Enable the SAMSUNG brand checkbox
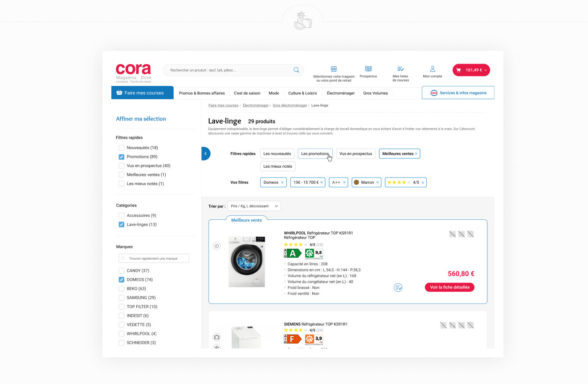The image size is (588, 384). pyautogui.click(x=121, y=298)
